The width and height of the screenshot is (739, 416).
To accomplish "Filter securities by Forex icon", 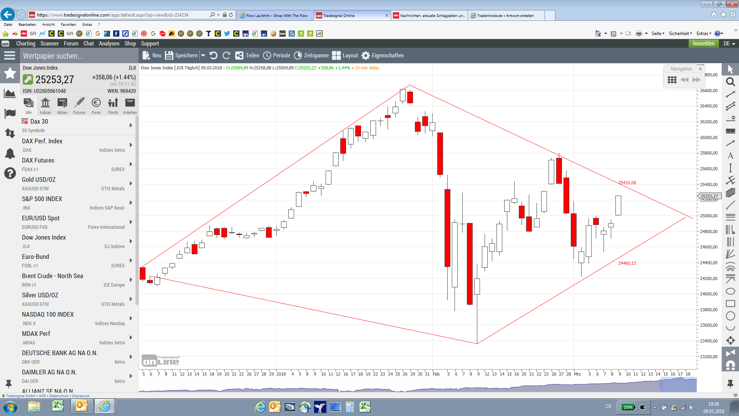I will click(x=96, y=106).
